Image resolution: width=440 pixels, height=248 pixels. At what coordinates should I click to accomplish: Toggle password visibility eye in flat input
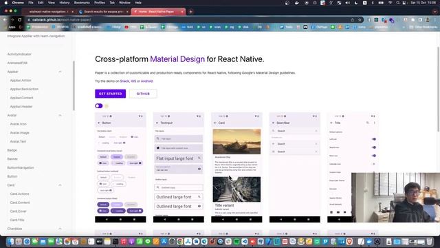click(x=199, y=169)
